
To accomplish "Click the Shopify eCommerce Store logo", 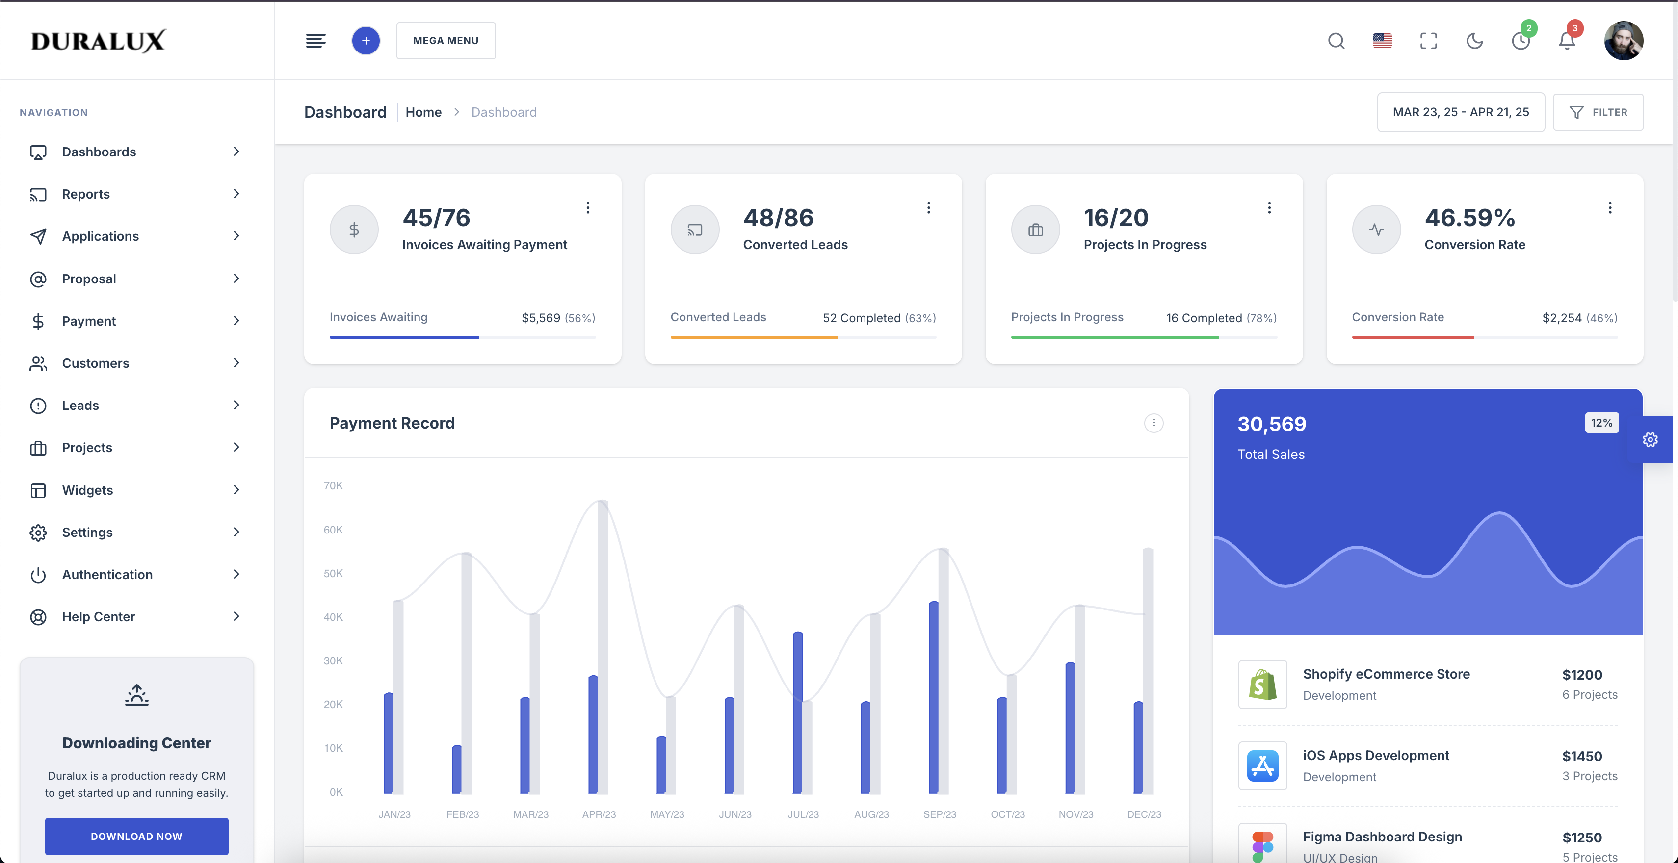I will 1262,684.
